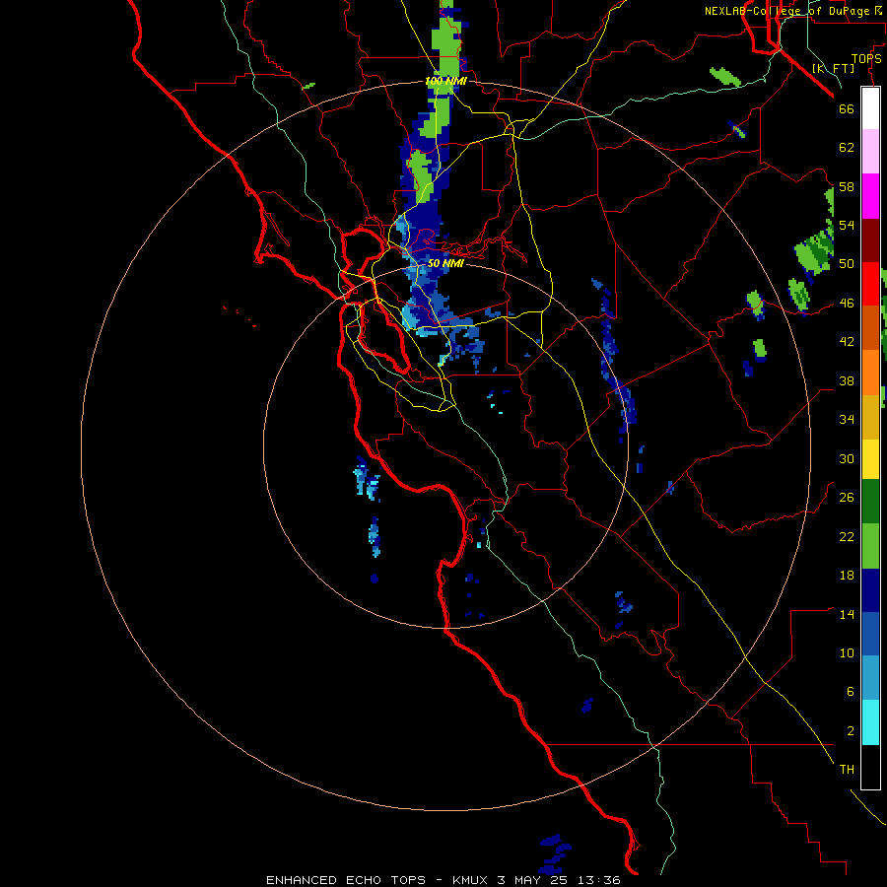Click the TOPS legend heading

pyautogui.click(x=866, y=59)
